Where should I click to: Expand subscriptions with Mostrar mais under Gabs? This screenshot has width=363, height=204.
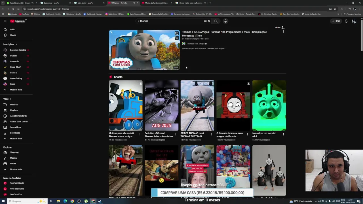pos(16,90)
